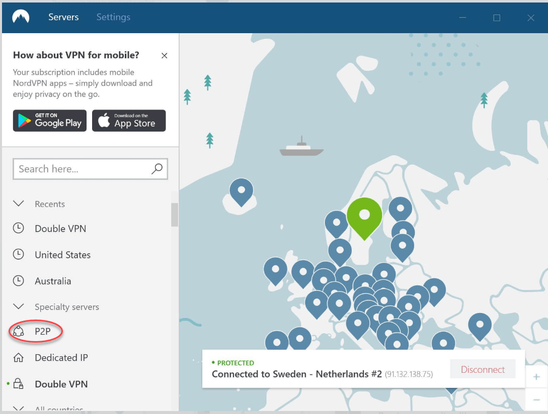
Task: Click the far-east Russia area map pin
Action: pos(480,327)
